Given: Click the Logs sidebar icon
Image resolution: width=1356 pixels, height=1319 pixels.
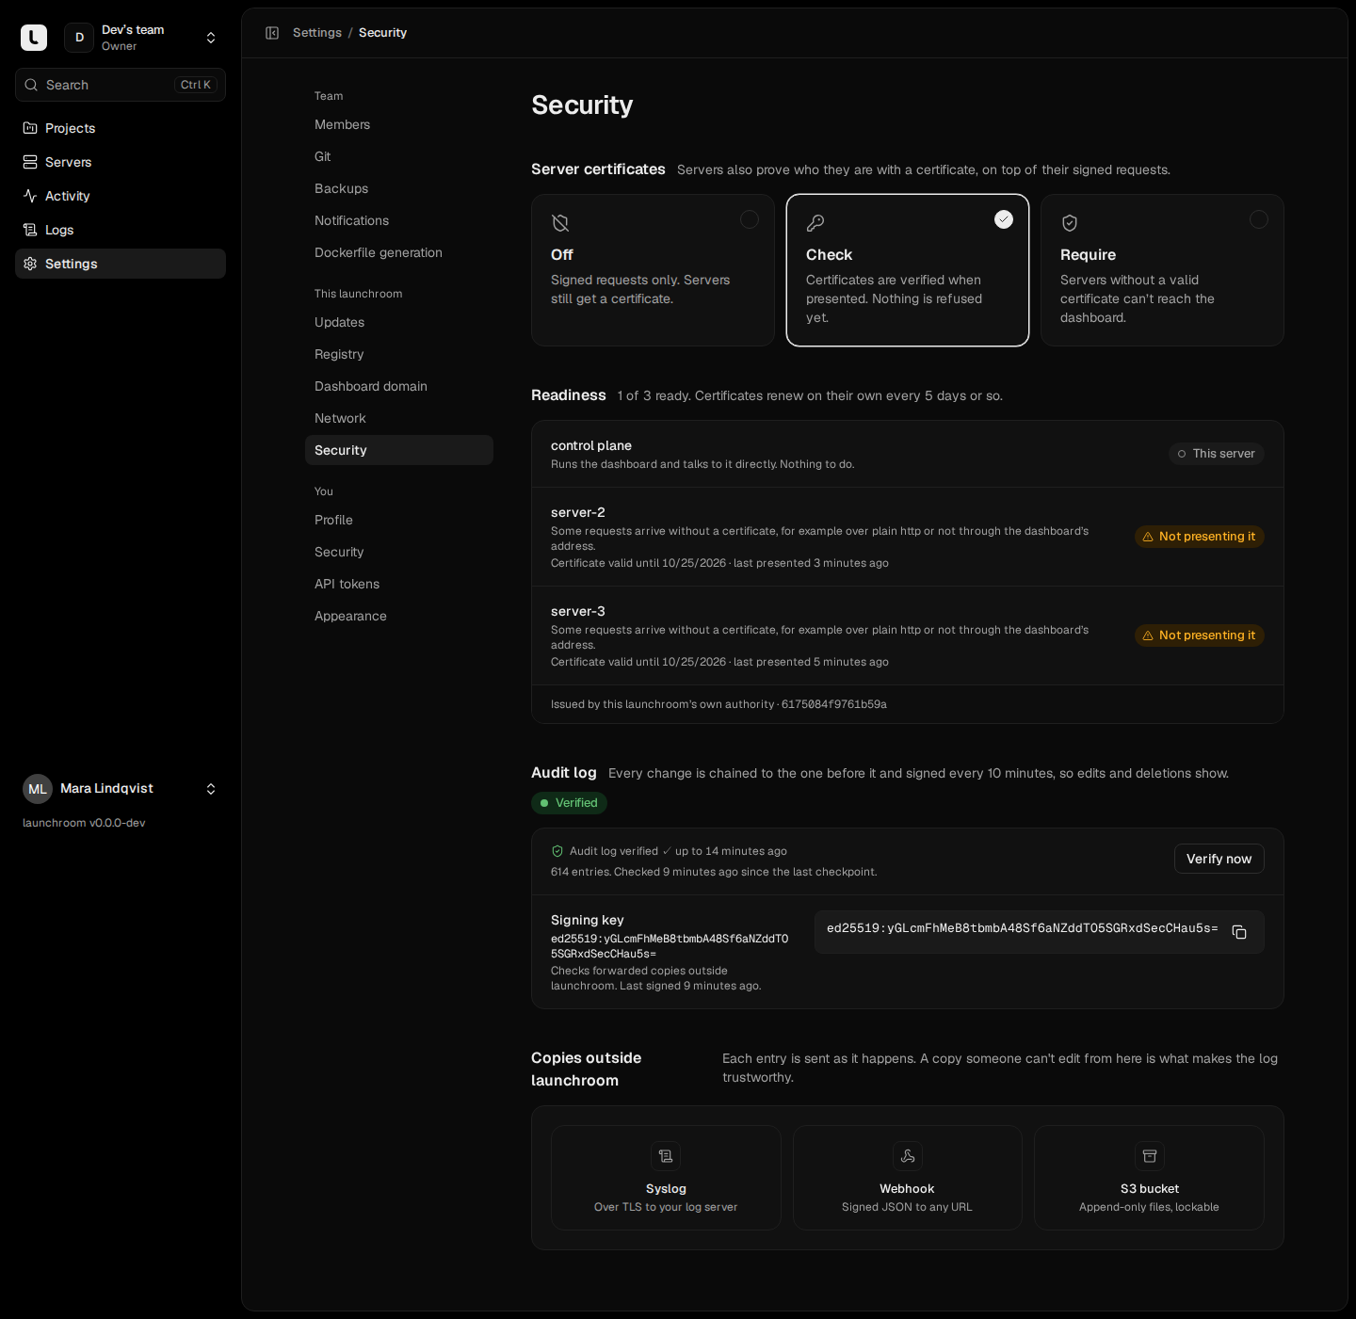Looking at the screenshot, I should pos(30,230).
